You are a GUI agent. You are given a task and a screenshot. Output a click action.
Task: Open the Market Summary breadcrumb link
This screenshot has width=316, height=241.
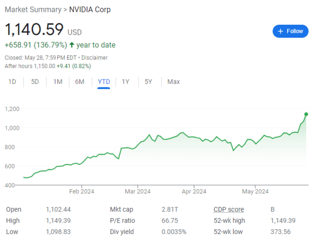click(x=33, y=10)
